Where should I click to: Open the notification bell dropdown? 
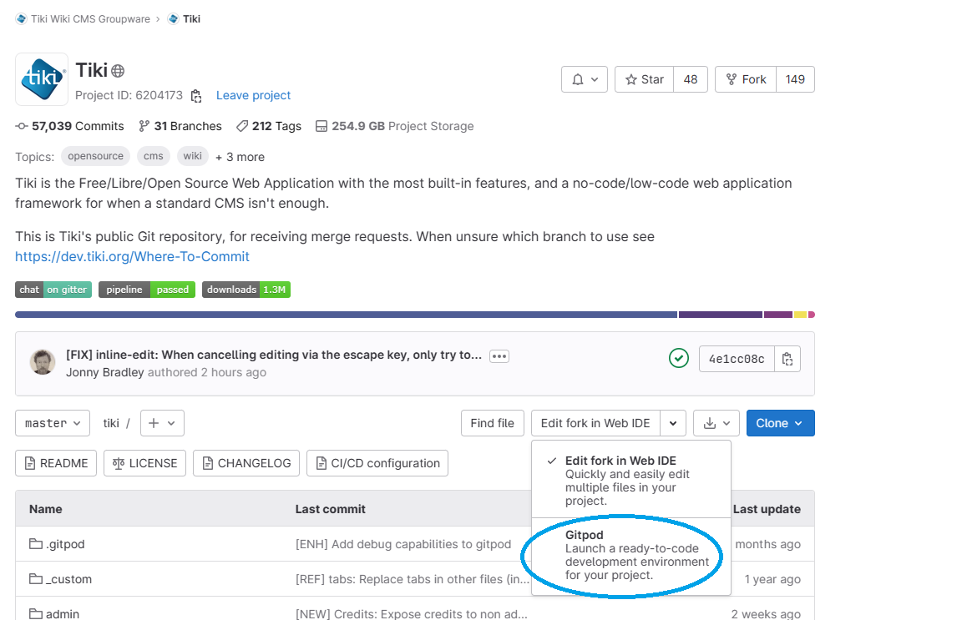[x=584, y=79]
